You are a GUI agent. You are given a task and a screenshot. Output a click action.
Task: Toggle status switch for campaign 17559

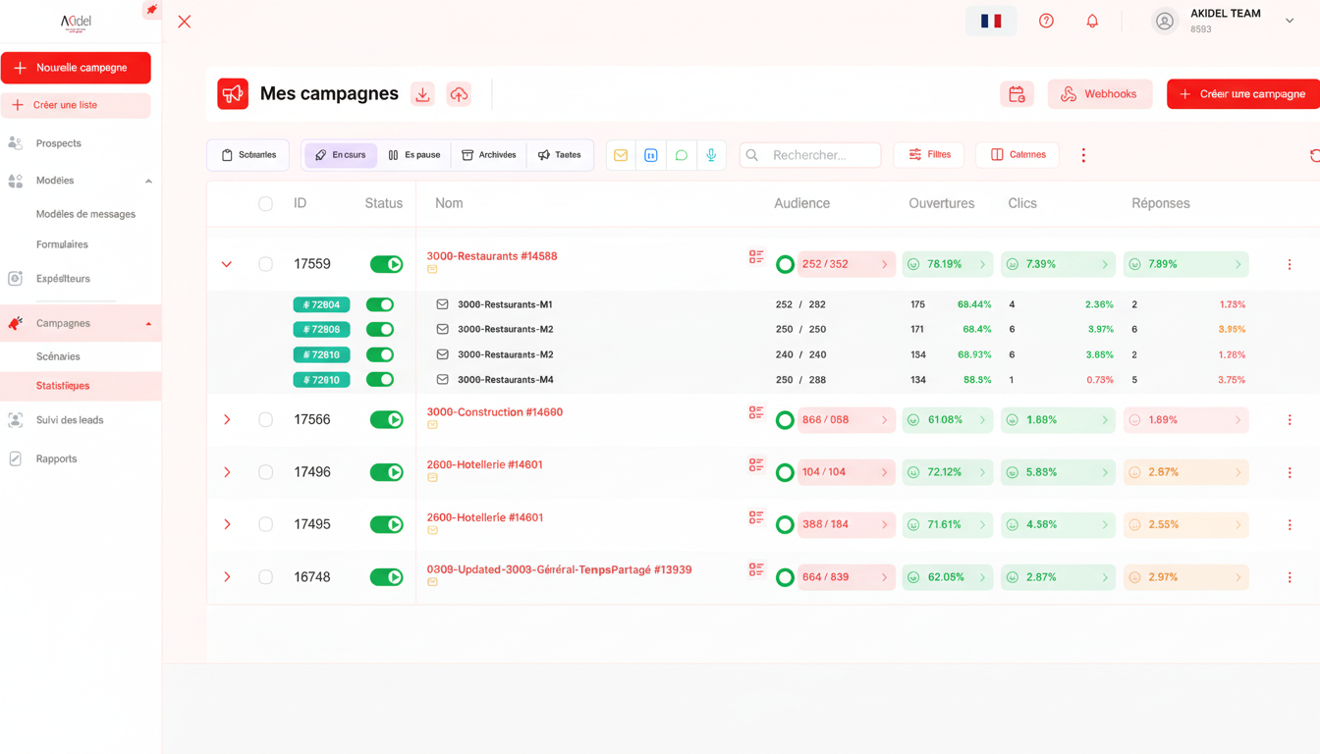pyautogui.click(x=386, y=264)
